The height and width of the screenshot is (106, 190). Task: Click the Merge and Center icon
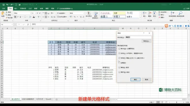(x=58, y=17)
